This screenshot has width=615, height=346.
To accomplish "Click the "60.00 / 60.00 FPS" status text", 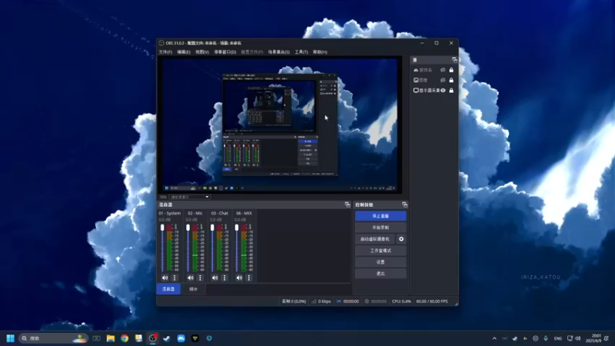I will (432, 301).
